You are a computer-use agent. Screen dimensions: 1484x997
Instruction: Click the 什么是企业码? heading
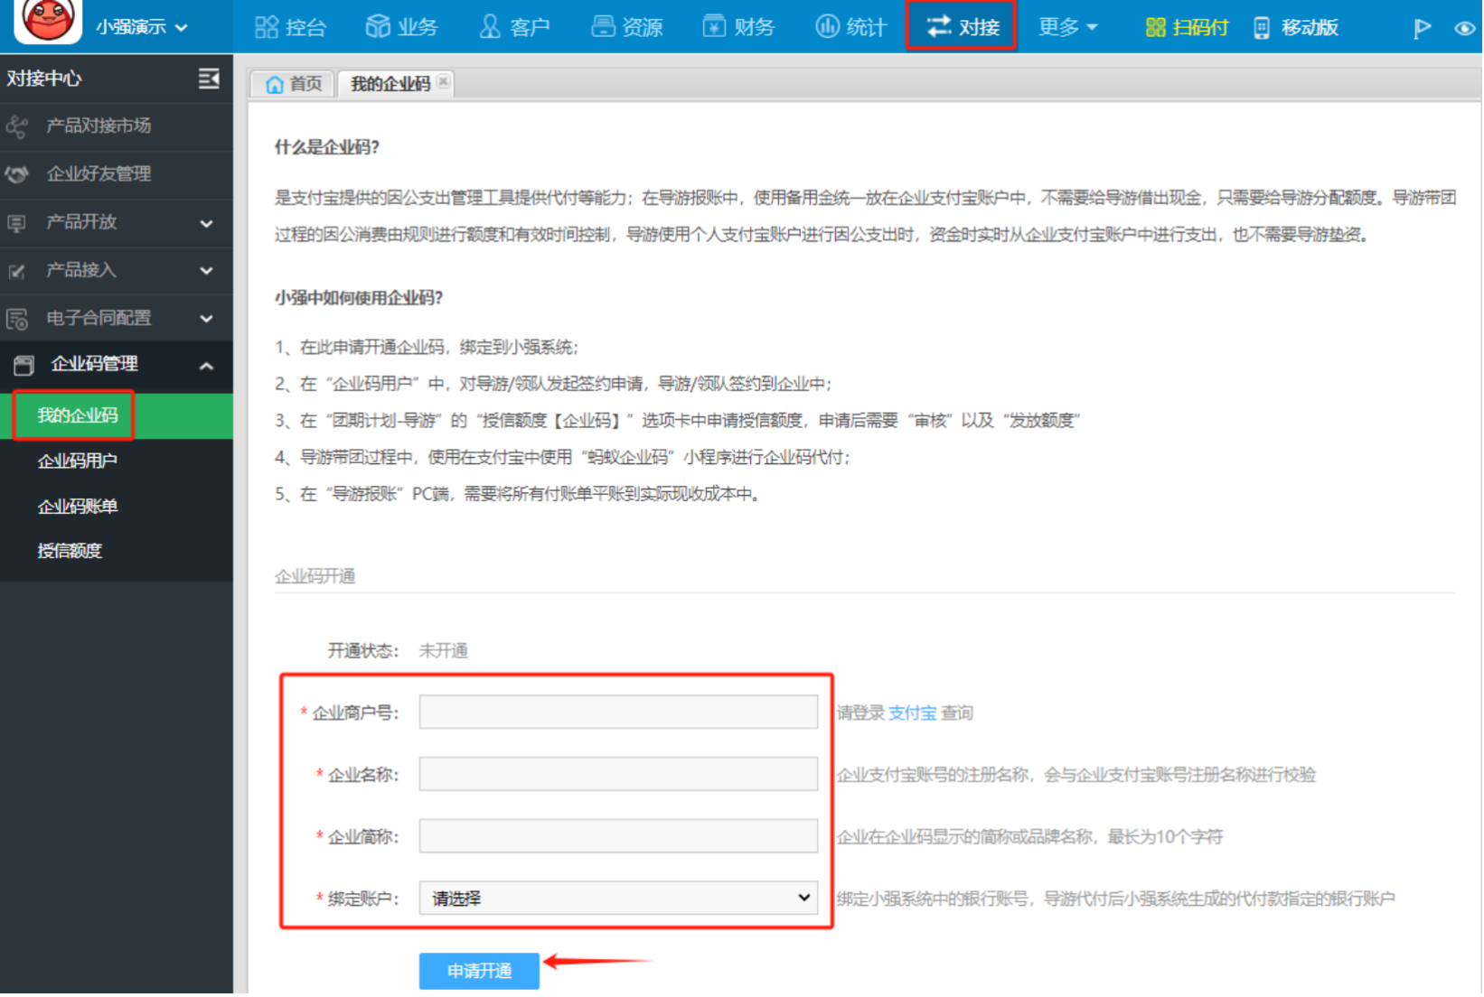click(x=327, y=147)
